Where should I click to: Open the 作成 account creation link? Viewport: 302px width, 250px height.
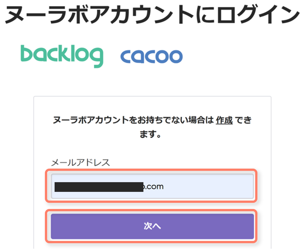click(x=224, y=120)
